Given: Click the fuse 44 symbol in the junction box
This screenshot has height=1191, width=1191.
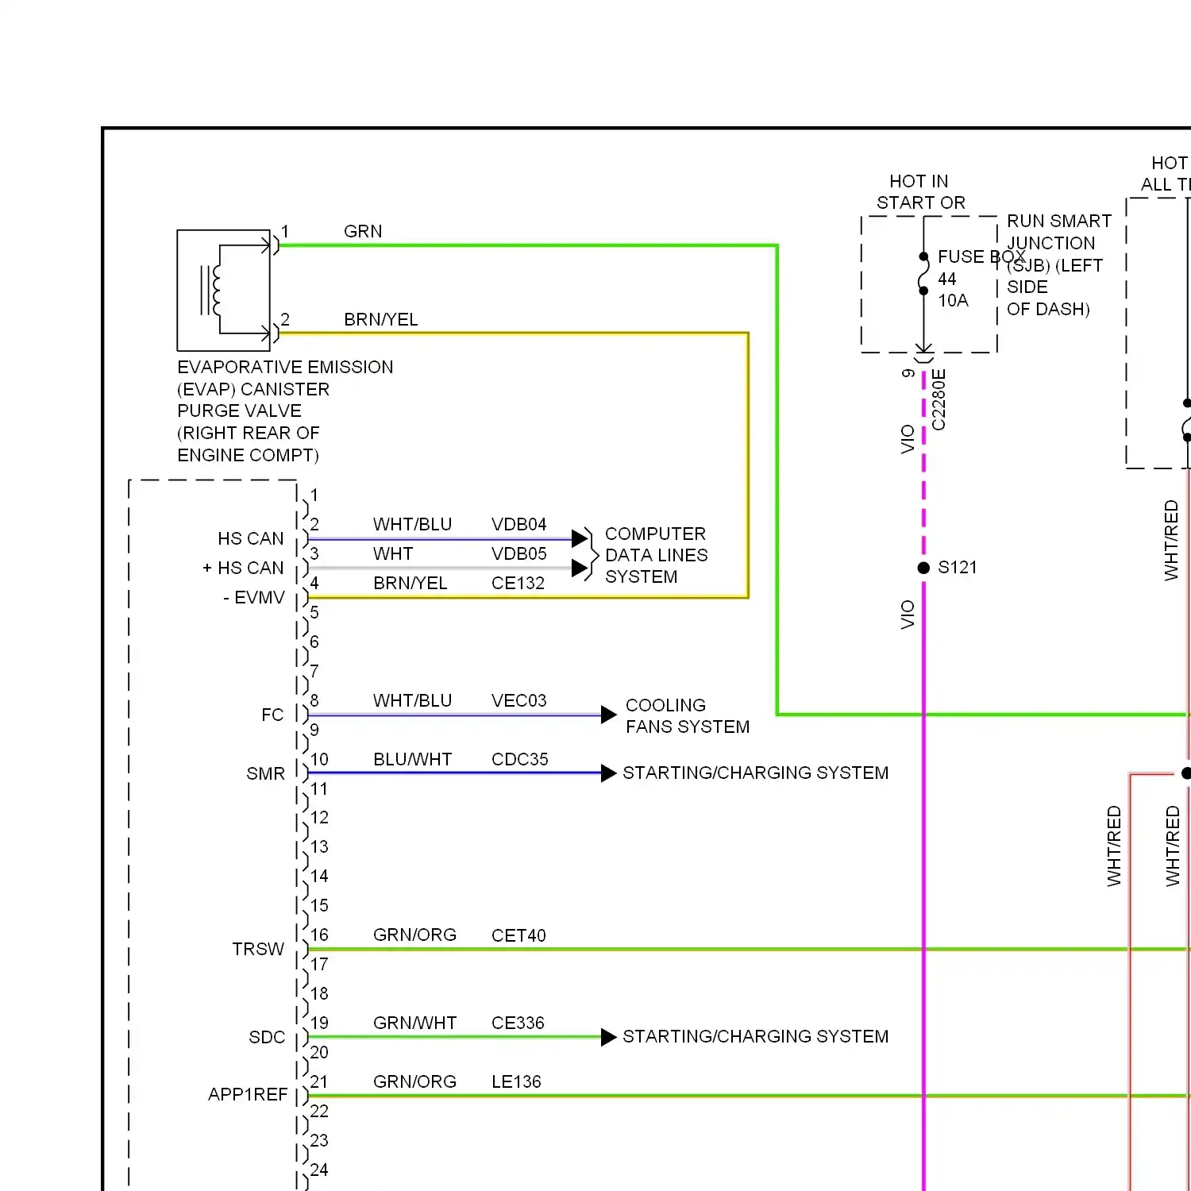Looking at the screenshot, I should [x=923, y=274].
